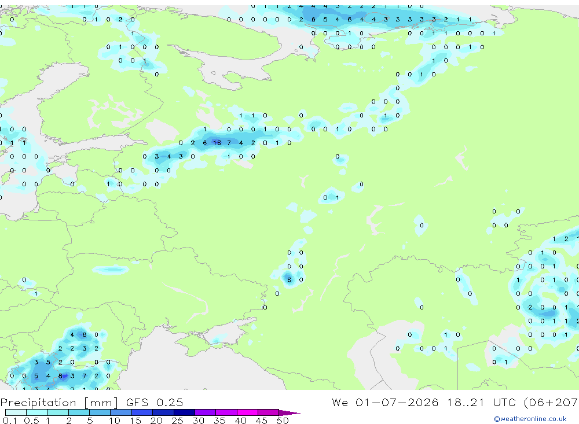Click the legend tick label '40'
This screenshot has width=579, height=424.
coord(240,421)
